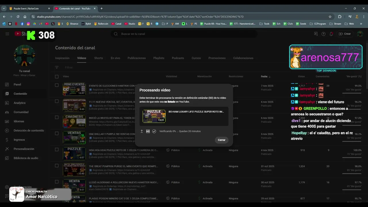Switch to the En vivo tab
The image size is (368, 207).
pos(115,58)
